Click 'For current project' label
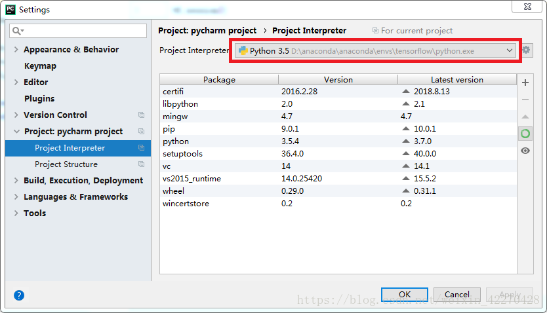This screenshot has width=547, height=313. pos(416,31)
